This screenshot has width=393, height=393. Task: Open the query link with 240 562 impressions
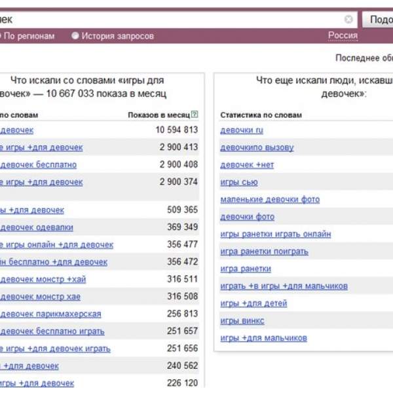(29, 366)
